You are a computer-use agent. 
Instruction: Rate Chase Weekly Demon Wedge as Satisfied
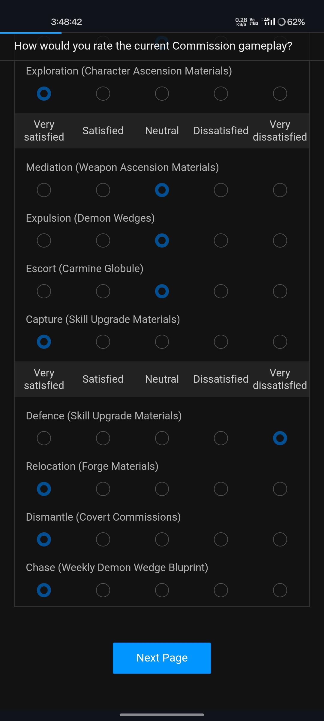[x=103, y=590]
